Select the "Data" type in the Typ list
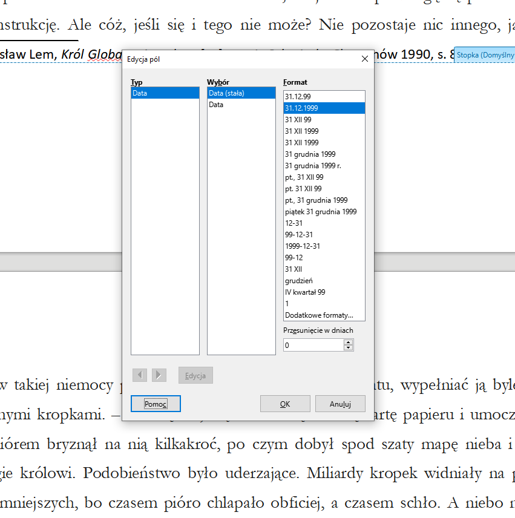The height and width of the screenshot is (518, 515). (x=163, y=93)
